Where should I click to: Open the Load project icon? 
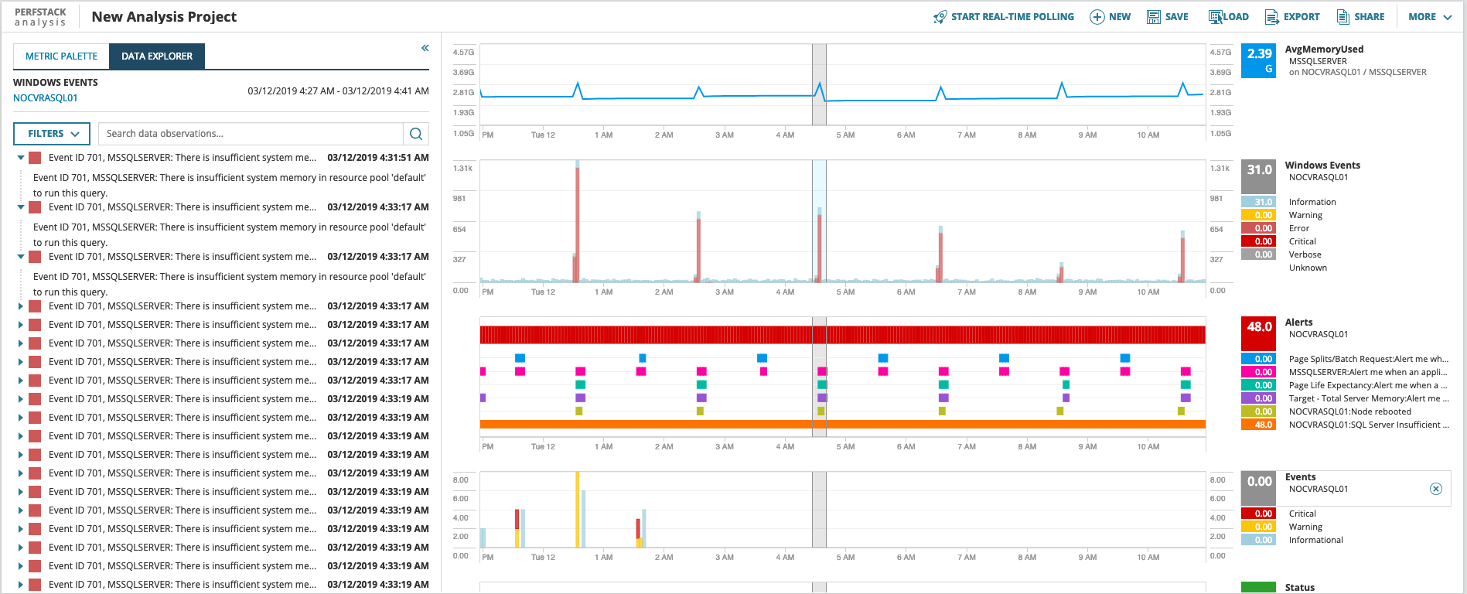click(x=1216, y=17)
